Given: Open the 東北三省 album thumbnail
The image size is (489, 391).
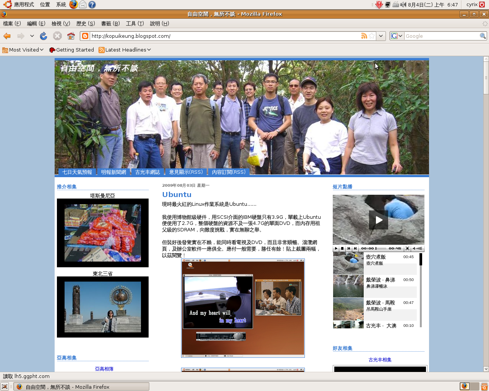Looking at the screenshot, I should coord(103,307).
